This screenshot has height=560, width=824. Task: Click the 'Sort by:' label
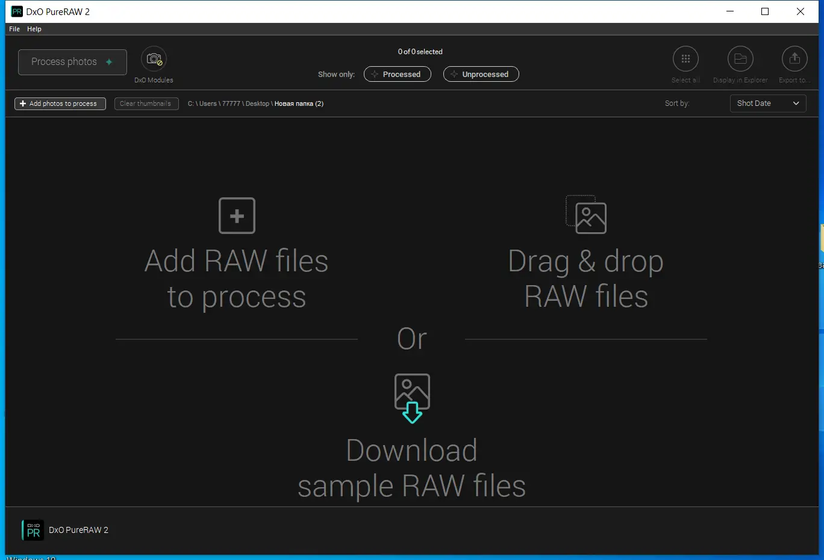pos(677,103)
